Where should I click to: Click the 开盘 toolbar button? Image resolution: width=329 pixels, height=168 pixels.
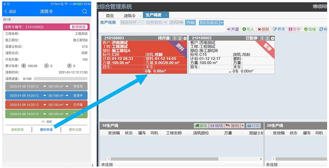[x=233, y=29]
